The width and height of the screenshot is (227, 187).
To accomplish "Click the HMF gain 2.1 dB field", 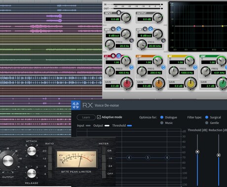I will click(208, 86).
